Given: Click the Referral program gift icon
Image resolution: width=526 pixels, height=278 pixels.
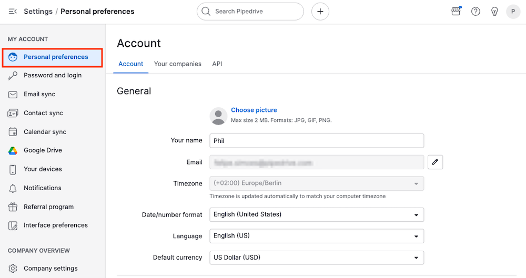Looking at the screenshot, I should pyautogui.click(x=13, y=207).
